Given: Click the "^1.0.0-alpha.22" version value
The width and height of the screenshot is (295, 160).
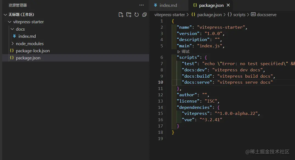Looking at the screenshot, I should (236, 114).
